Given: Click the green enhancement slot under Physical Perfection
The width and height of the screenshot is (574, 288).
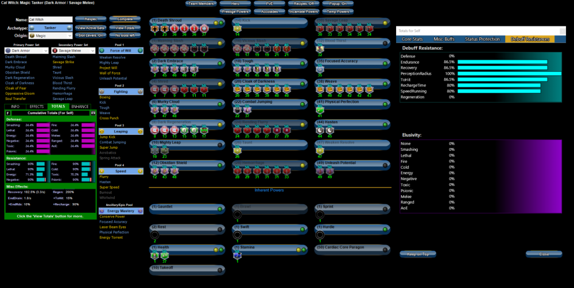Looking at the screenshot, I should point(320,110).
